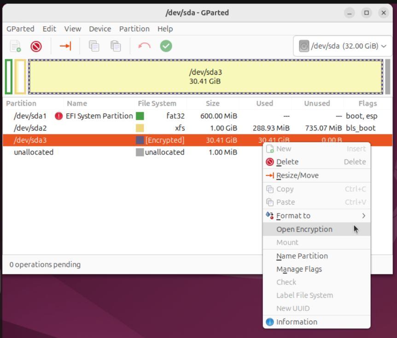
Task: Expand the Format to submenu arrow
Action: click(363, 216)
